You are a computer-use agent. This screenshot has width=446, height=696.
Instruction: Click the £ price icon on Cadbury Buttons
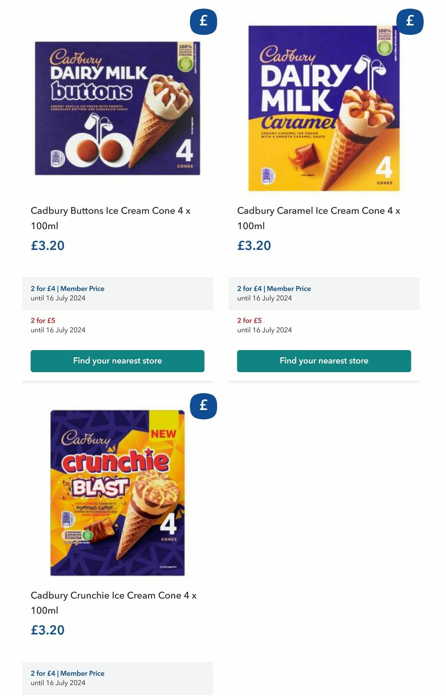pyautogui.click(x=203, y=21)
